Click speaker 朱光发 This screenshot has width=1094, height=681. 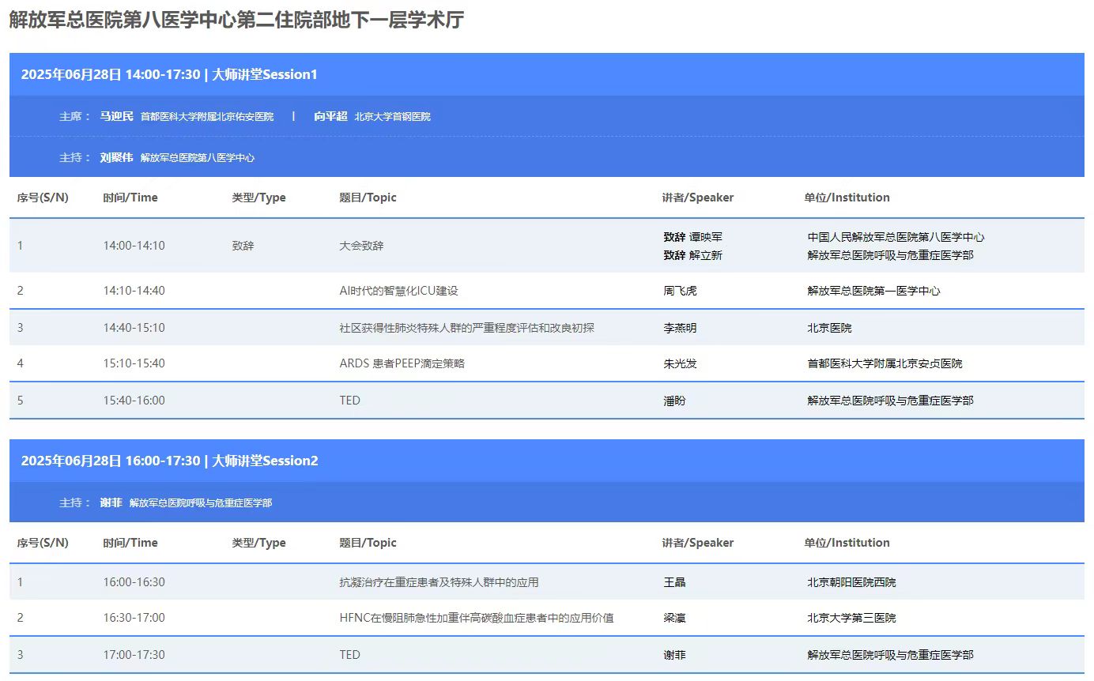tap(680, 363)
